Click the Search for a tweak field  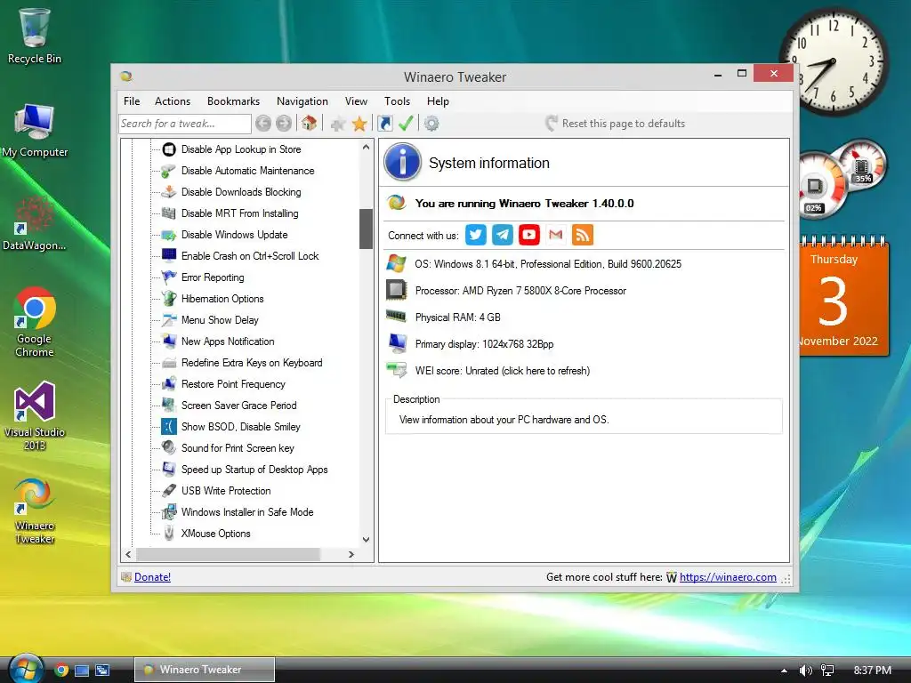tap(185, 123)
